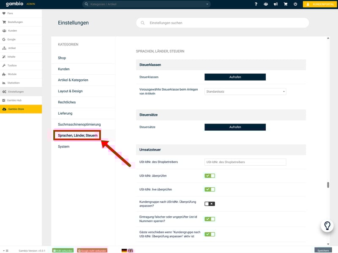Expand the top Kategorien / Artikel search dropdown
This screenshot has height=253, width=338.
pos(207,4)
